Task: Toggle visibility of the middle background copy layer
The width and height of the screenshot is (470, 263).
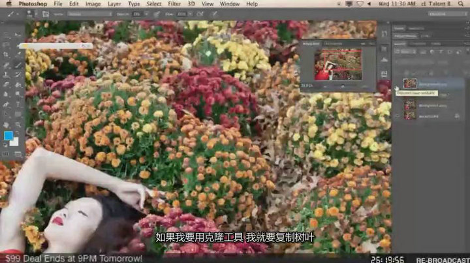Action: pyautogui.click(x=398, y=104)
